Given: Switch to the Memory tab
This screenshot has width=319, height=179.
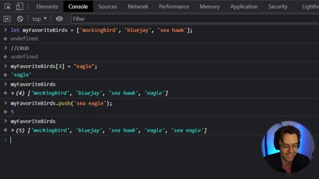Looking at the screenshot, I should click(x=209, y=6).
